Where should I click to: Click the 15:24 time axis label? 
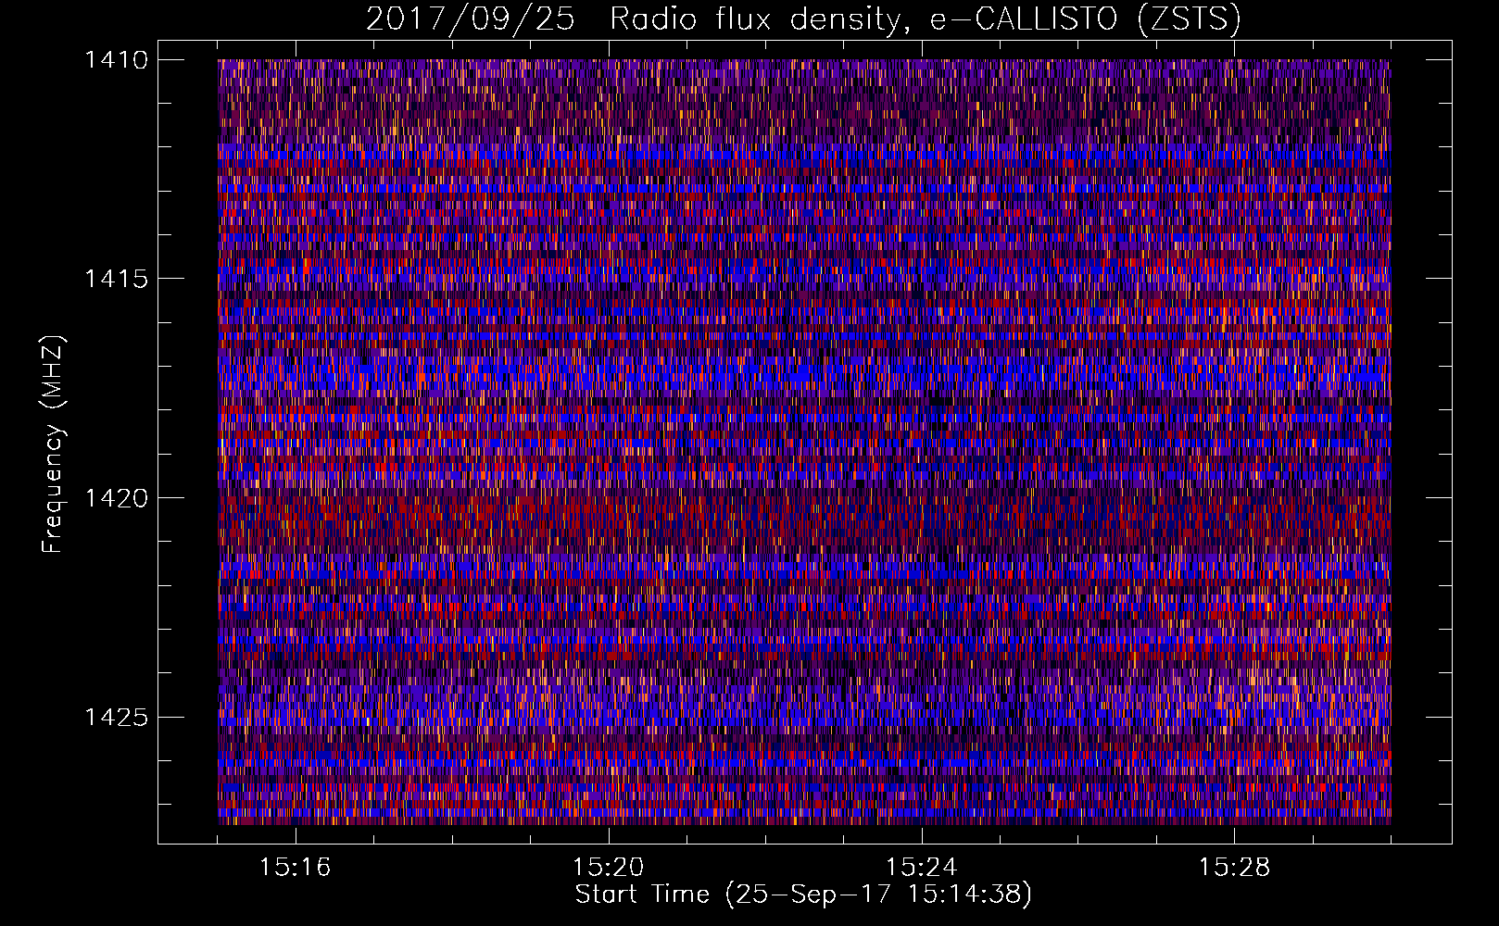[x=922, y=867]
